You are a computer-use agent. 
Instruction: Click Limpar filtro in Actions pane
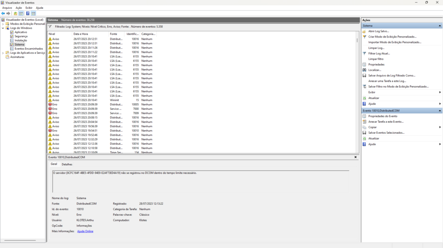(x=376, y=59)
